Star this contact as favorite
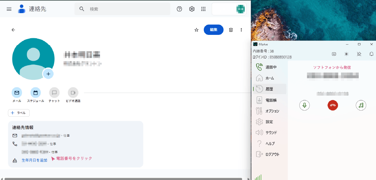This screenshot has height=180, width=376. coord(196,30)
